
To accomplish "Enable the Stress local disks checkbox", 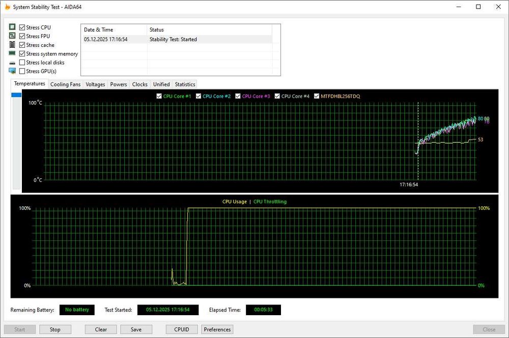I will coord(22,62).
